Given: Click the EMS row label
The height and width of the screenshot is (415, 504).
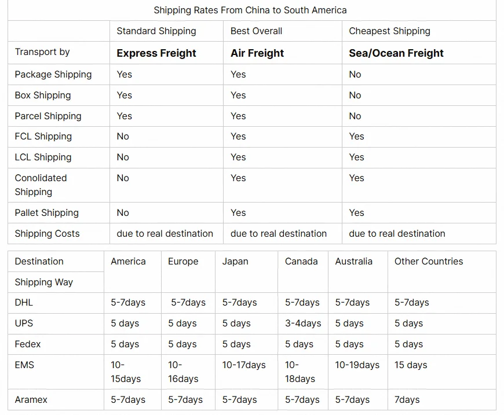Looking at the screenshot, I should click(x=24, y=365).
